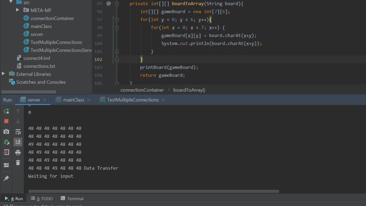Click the camera thread dump icon

click(6, 132)
